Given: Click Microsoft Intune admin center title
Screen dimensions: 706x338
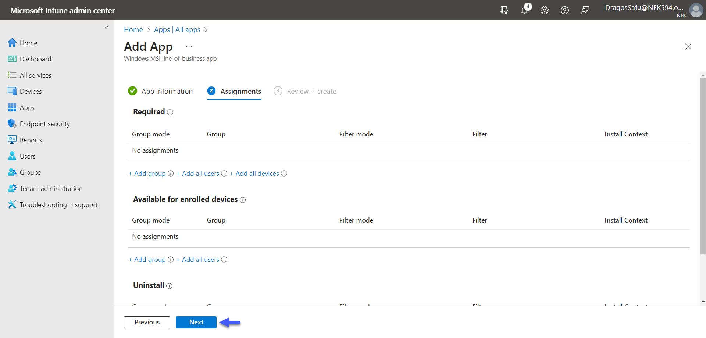Looking at the screenshot, I should [63, 11].
